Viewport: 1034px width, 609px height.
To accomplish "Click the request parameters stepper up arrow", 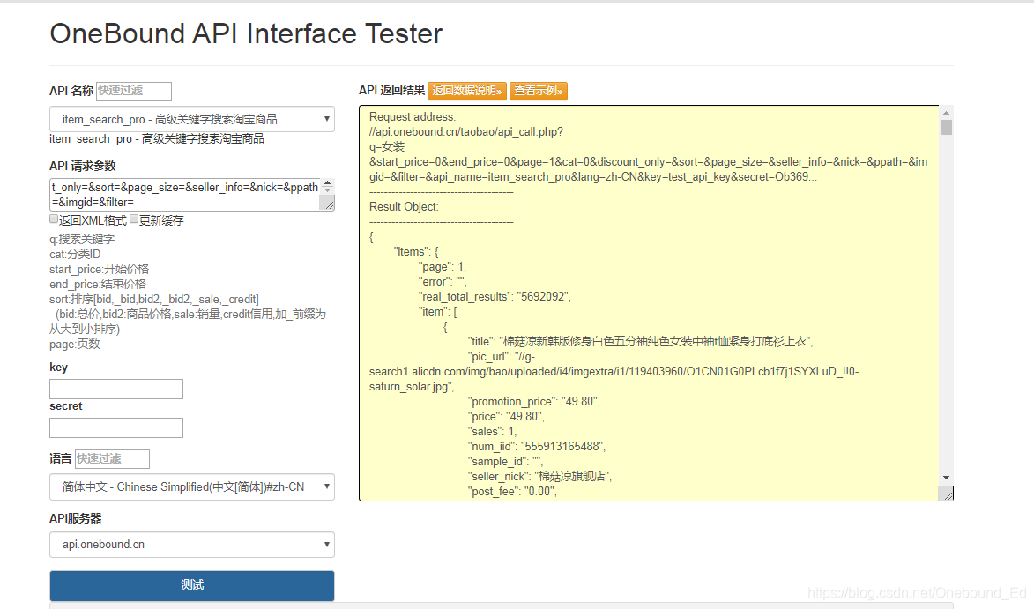I will tap(328, 182).
